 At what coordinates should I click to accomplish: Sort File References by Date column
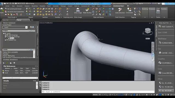[34, 68]
